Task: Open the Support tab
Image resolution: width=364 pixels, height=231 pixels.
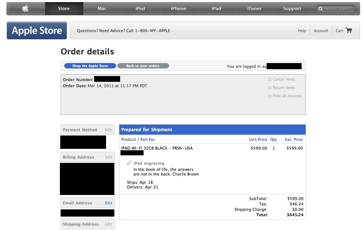Action: tap(292, 9)
